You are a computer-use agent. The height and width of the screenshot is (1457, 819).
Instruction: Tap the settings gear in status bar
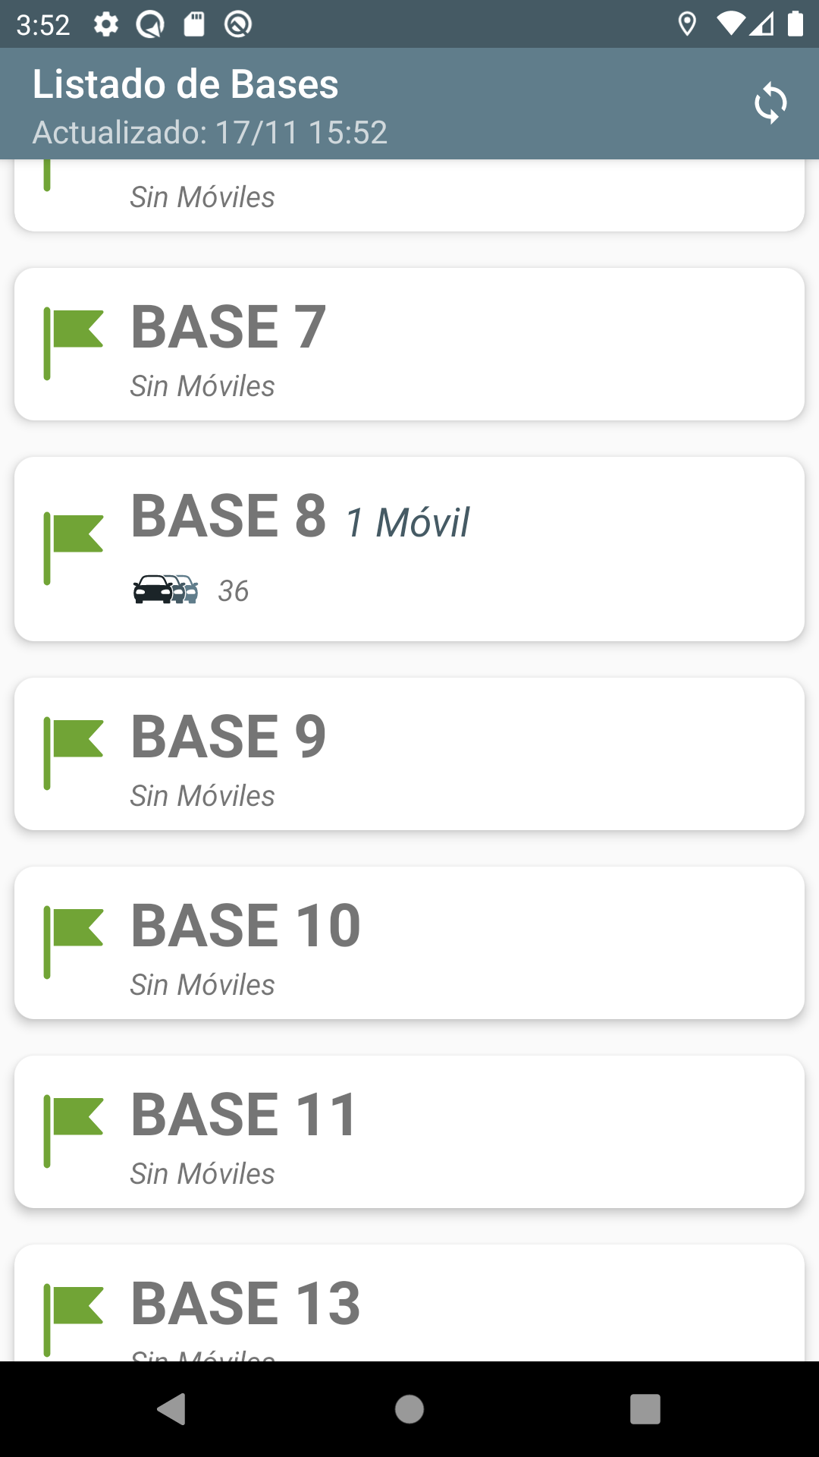(106, 24)
